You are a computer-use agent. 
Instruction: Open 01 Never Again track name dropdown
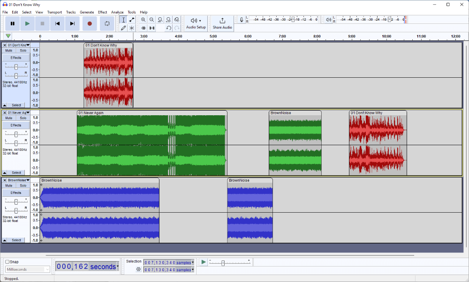tap(19, 112)
